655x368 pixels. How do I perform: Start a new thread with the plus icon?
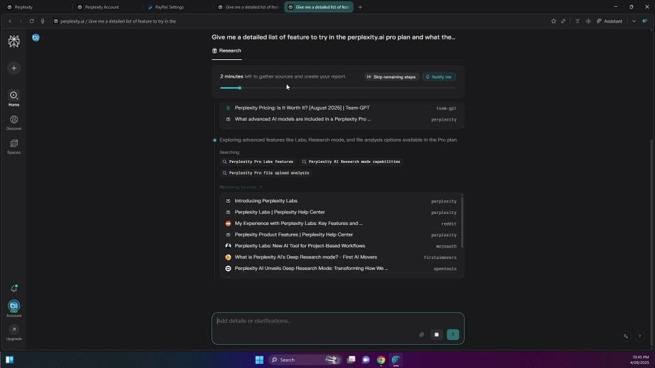point(14,68)
